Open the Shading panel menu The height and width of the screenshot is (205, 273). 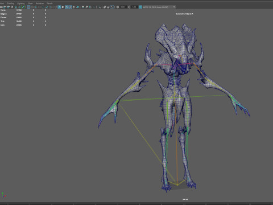click(x=11, y=3)
